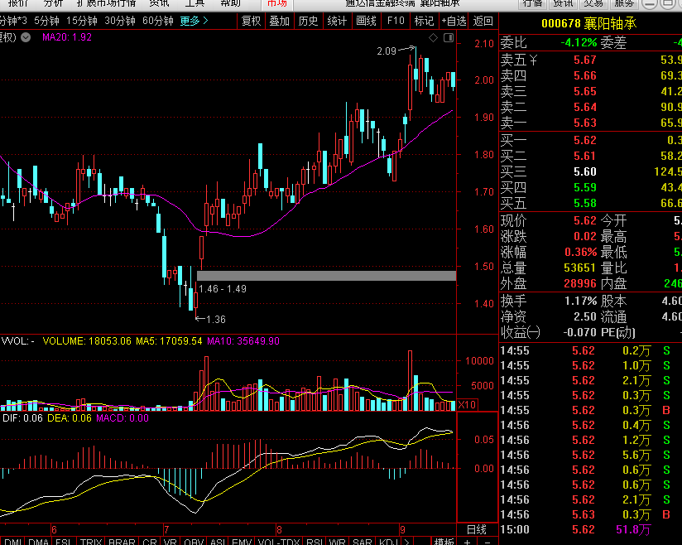Click the 叠加 overlay button
Viewport: 682px width, 545px height.
(x=279, y=21)
